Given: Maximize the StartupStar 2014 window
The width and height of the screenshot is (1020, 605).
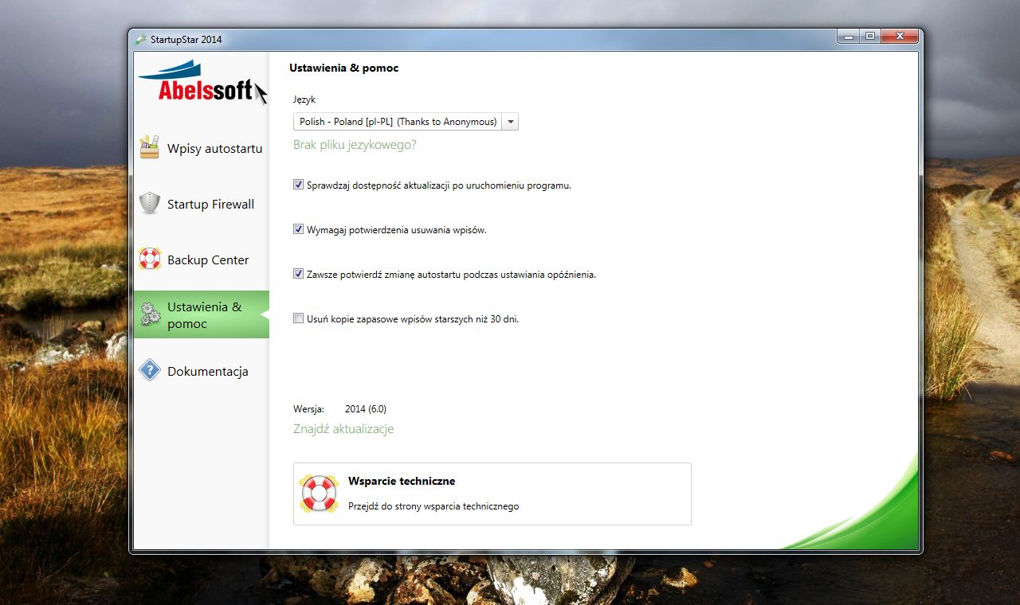Looking at the screenshot, I should 869,36.
